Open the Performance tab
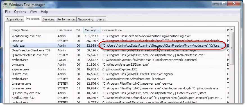This screenshot has height=107, width=247. (x=66, y=19)
